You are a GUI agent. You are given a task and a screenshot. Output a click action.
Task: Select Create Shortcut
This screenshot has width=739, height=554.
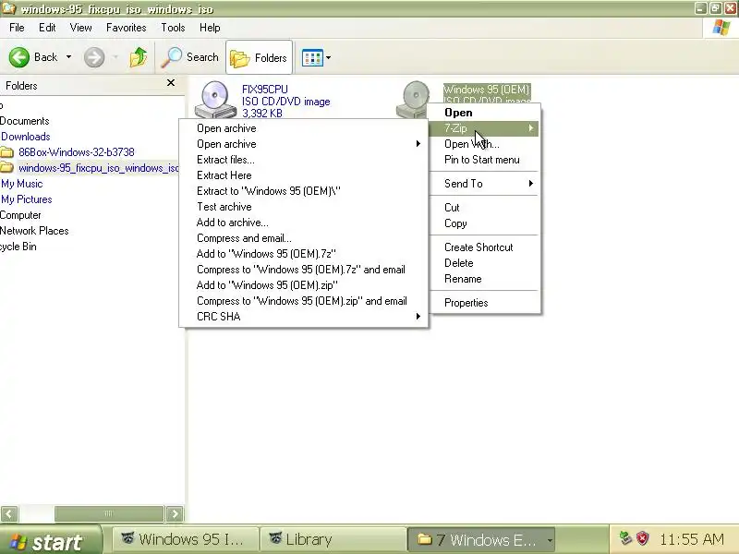(484, 247)
